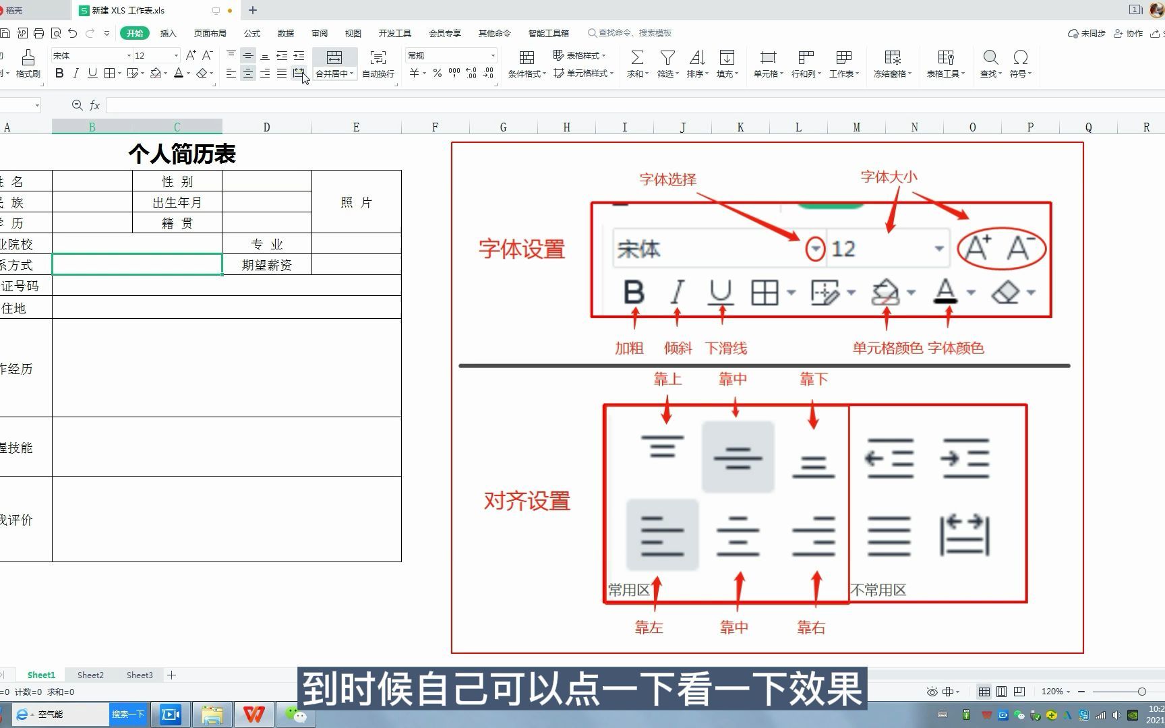Click the 排序 sort icon
This screenshot has height=728, width=1165.
tap(697, 57)
